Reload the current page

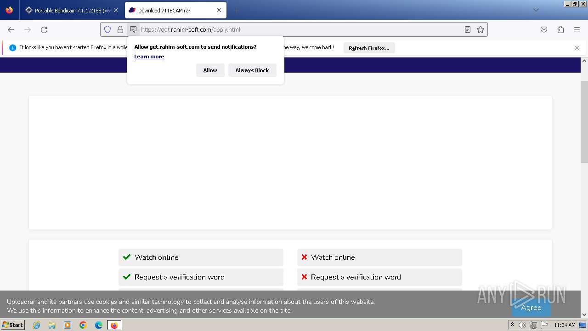44,29
